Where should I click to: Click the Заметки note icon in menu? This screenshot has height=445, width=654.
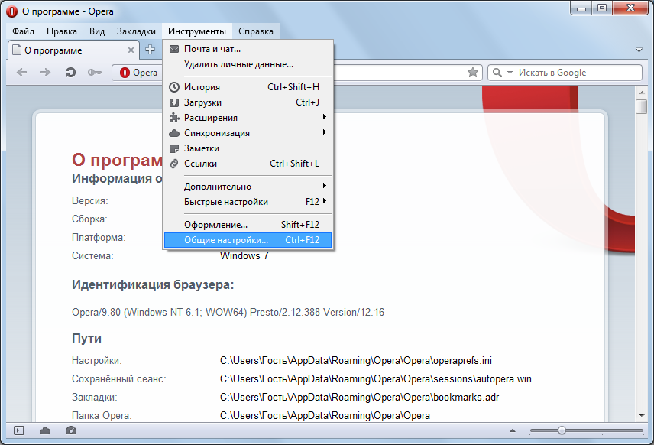(174, 148)
